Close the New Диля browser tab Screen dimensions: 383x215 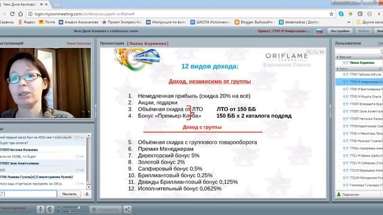[x=46, y=4]
